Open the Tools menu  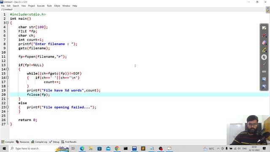tap(49, 5)
